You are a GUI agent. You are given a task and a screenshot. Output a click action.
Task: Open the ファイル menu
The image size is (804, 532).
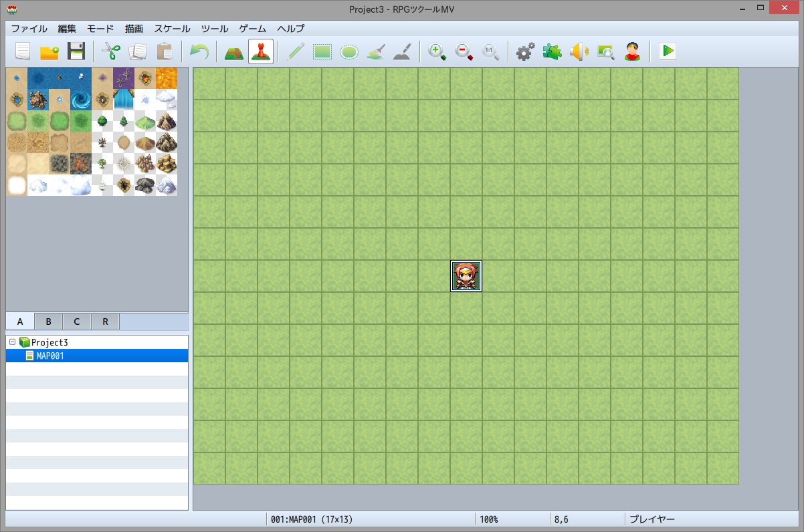coord(27,29)
